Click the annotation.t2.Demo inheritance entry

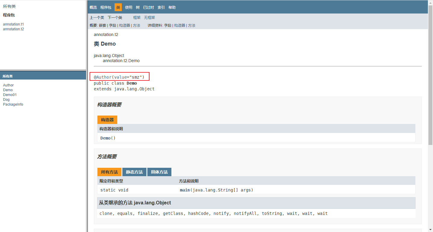121,61
